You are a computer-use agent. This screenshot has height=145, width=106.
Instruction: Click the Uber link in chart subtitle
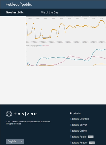click(40, 46)
